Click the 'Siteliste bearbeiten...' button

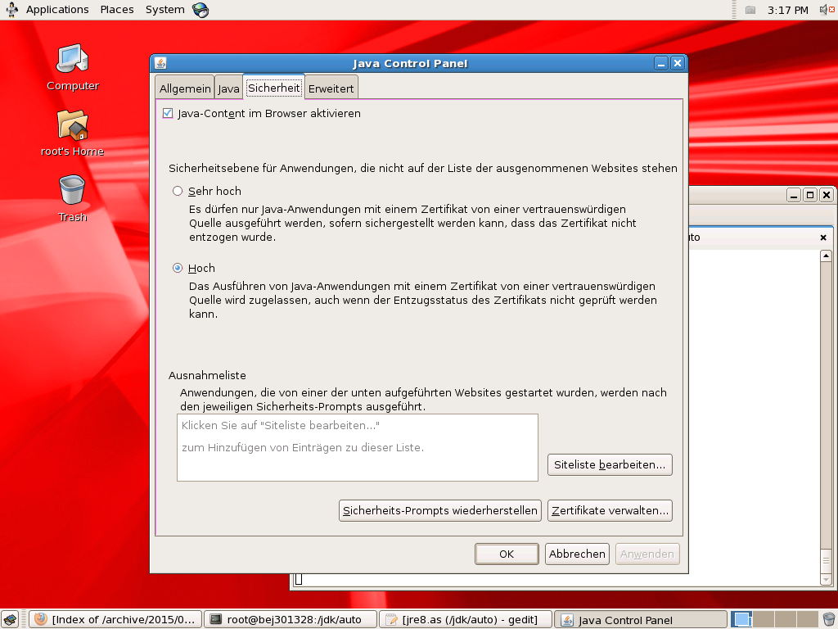pyautogui.click(x=610, y=464)
